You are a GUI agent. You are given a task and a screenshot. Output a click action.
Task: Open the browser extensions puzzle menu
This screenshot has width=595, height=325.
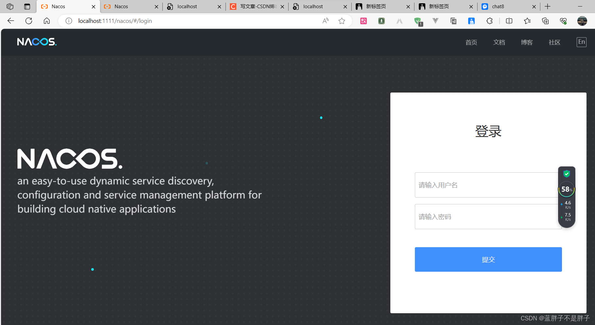(489, 21)
